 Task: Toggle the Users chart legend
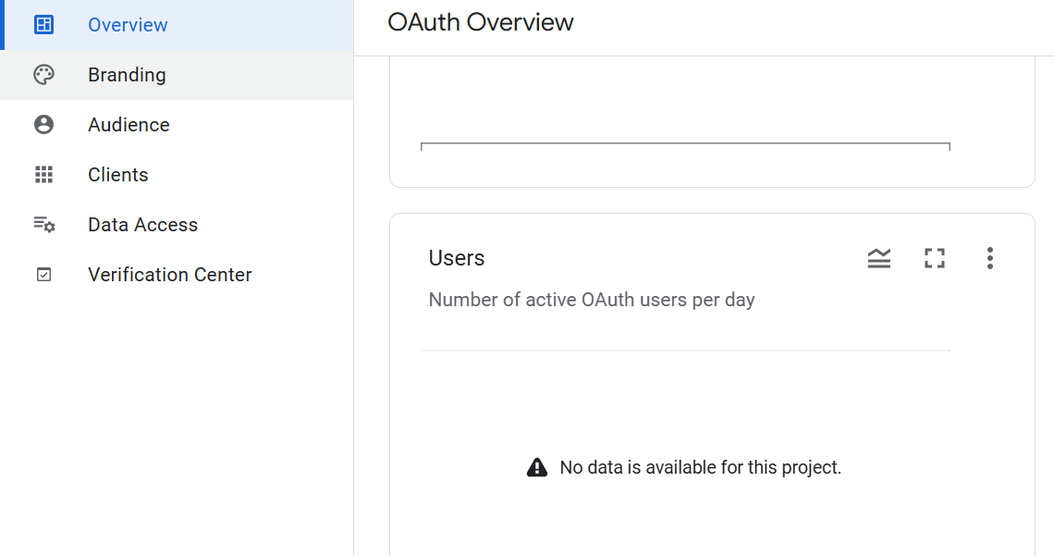click(879, 258)
